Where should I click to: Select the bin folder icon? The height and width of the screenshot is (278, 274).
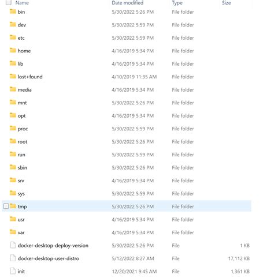(13, 12)
